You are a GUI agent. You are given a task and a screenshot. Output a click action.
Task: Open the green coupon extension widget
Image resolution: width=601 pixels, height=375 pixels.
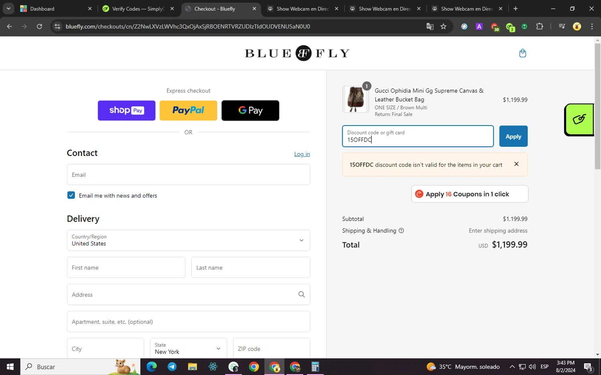(x=579, y=120)
